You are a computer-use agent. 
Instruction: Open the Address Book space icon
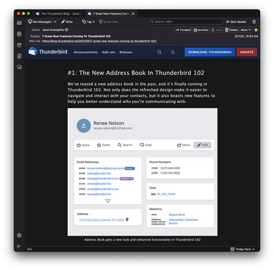click(x=19, y=34)
